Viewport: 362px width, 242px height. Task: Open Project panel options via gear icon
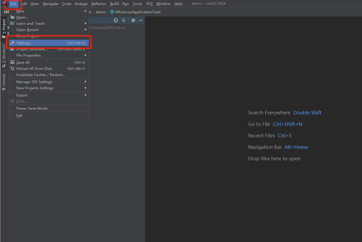pyautogui.click(x=133, y=20)
